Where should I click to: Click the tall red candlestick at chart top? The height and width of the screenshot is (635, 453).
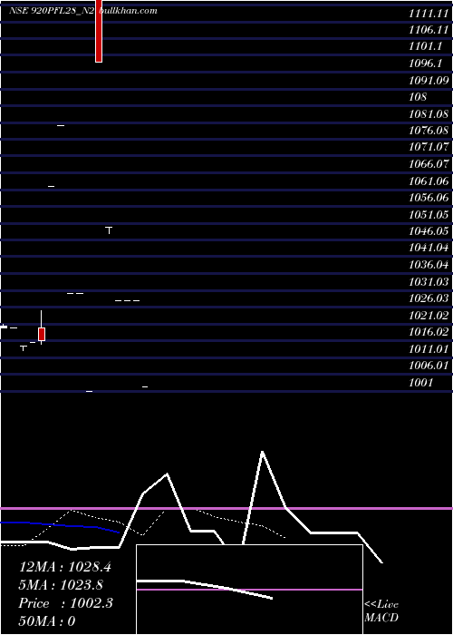click(x=99, y=31)
